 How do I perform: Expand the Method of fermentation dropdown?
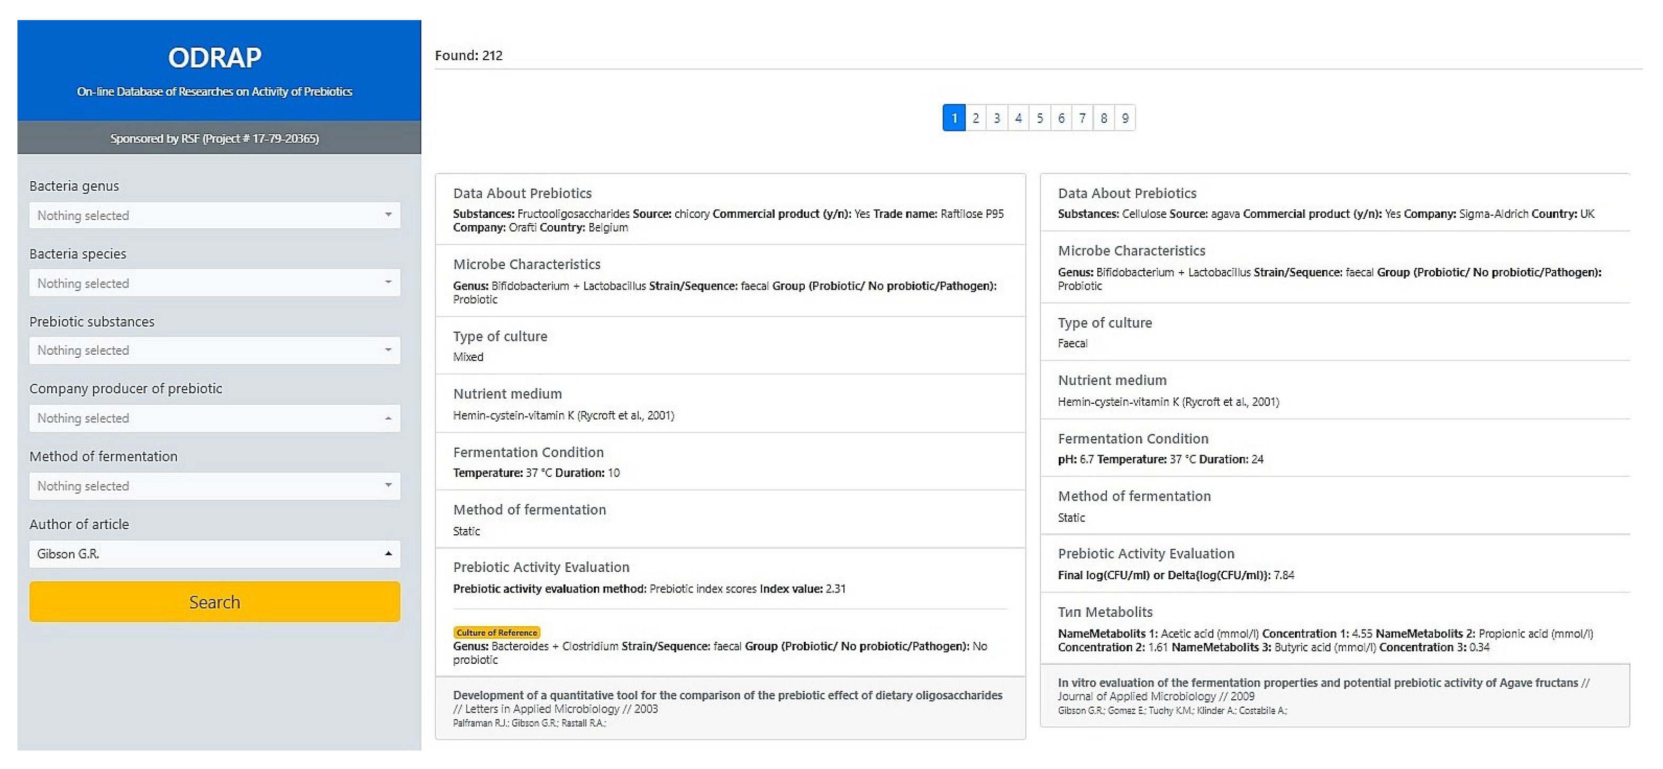[x=214, y=486]
